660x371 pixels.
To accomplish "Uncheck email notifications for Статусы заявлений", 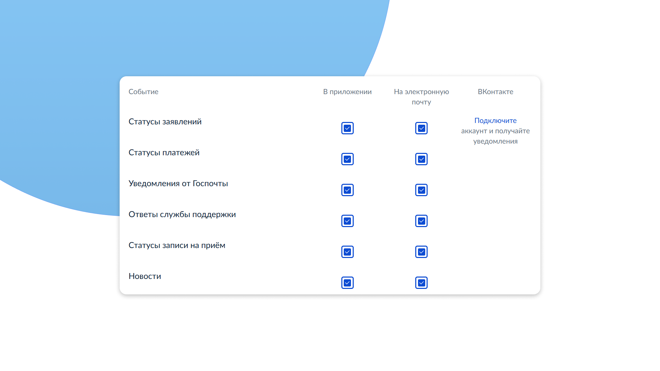I will click(x=421, y=128).
